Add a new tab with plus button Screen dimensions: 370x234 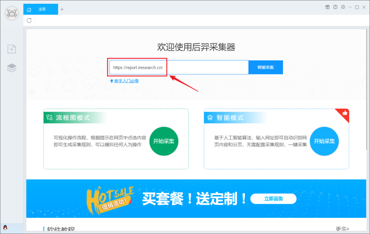tap(62, 10)
